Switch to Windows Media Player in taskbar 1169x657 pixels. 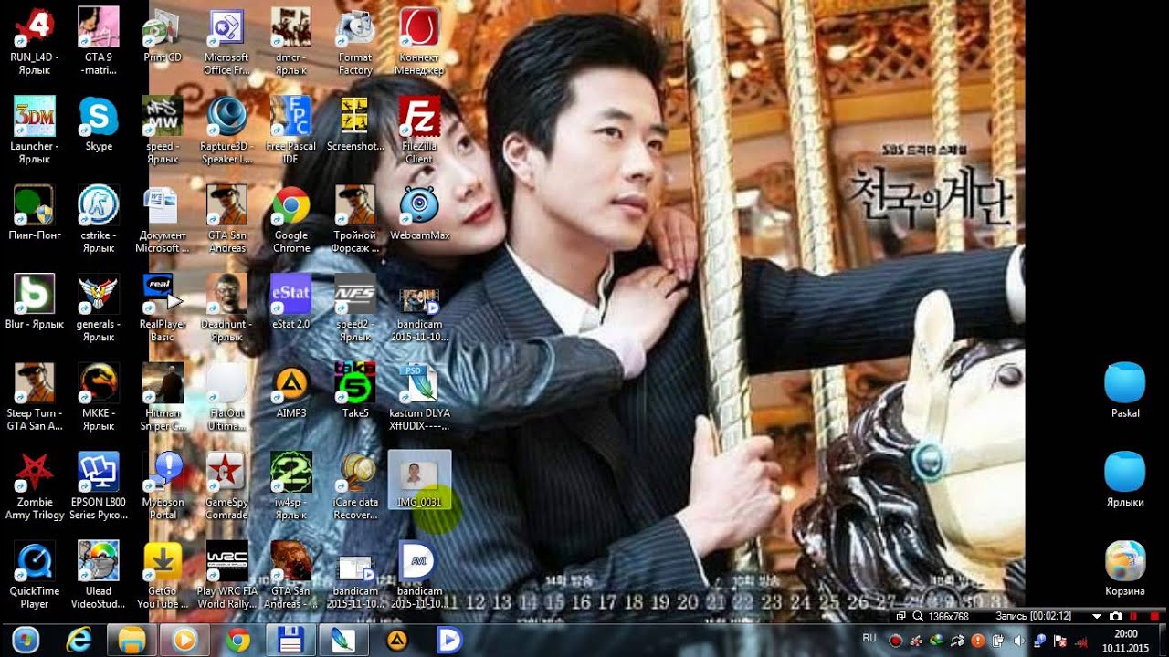[184, 640]
